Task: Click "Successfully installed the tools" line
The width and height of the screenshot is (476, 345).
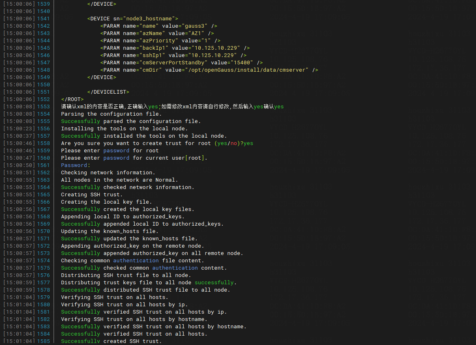Action: pyautogui.click(x=144, y=136)
